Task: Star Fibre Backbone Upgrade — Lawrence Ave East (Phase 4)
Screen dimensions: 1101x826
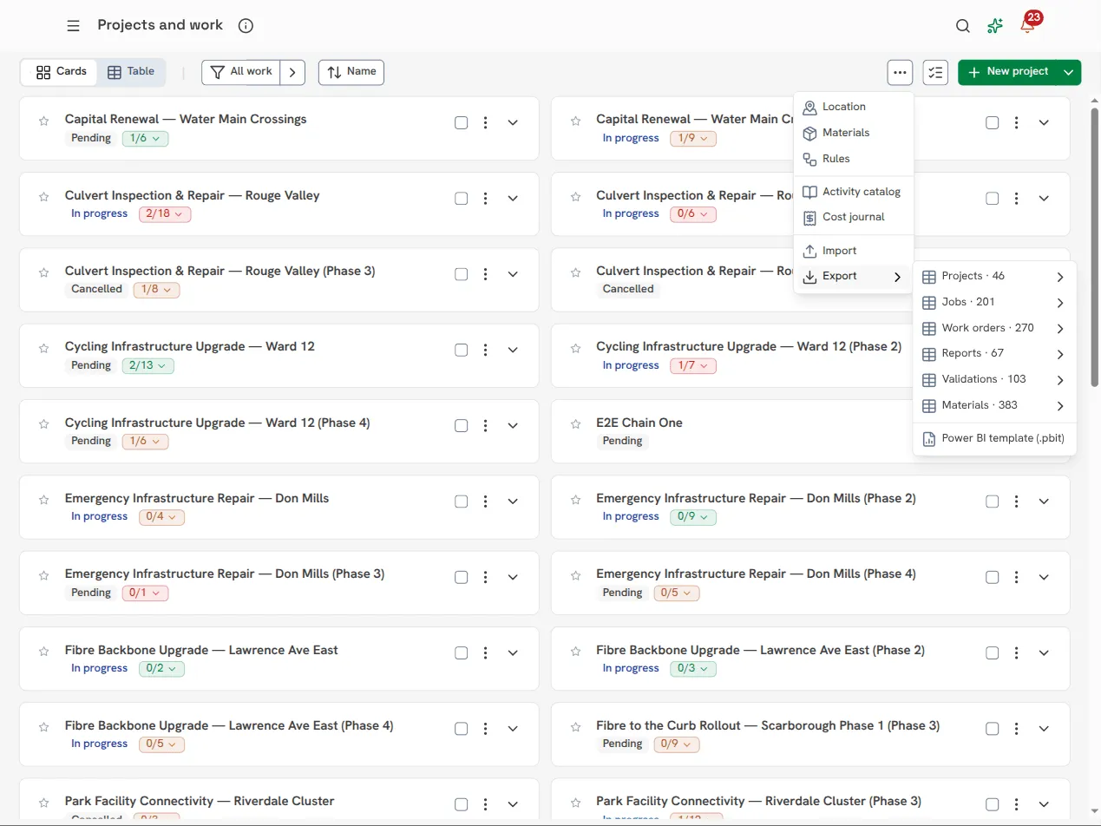Action: pos(43,727)
